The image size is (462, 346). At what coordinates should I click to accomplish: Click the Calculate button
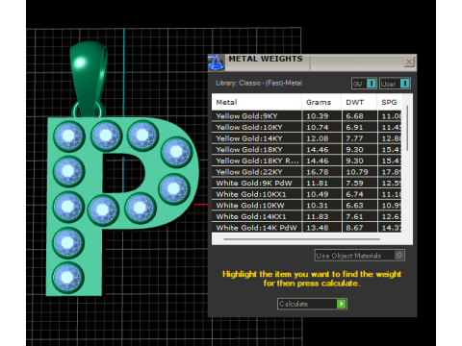312,304
